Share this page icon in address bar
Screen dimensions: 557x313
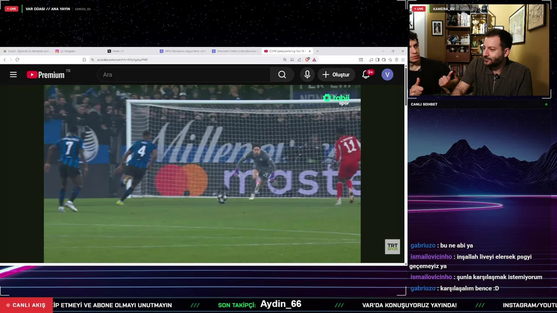pos(299,60)
